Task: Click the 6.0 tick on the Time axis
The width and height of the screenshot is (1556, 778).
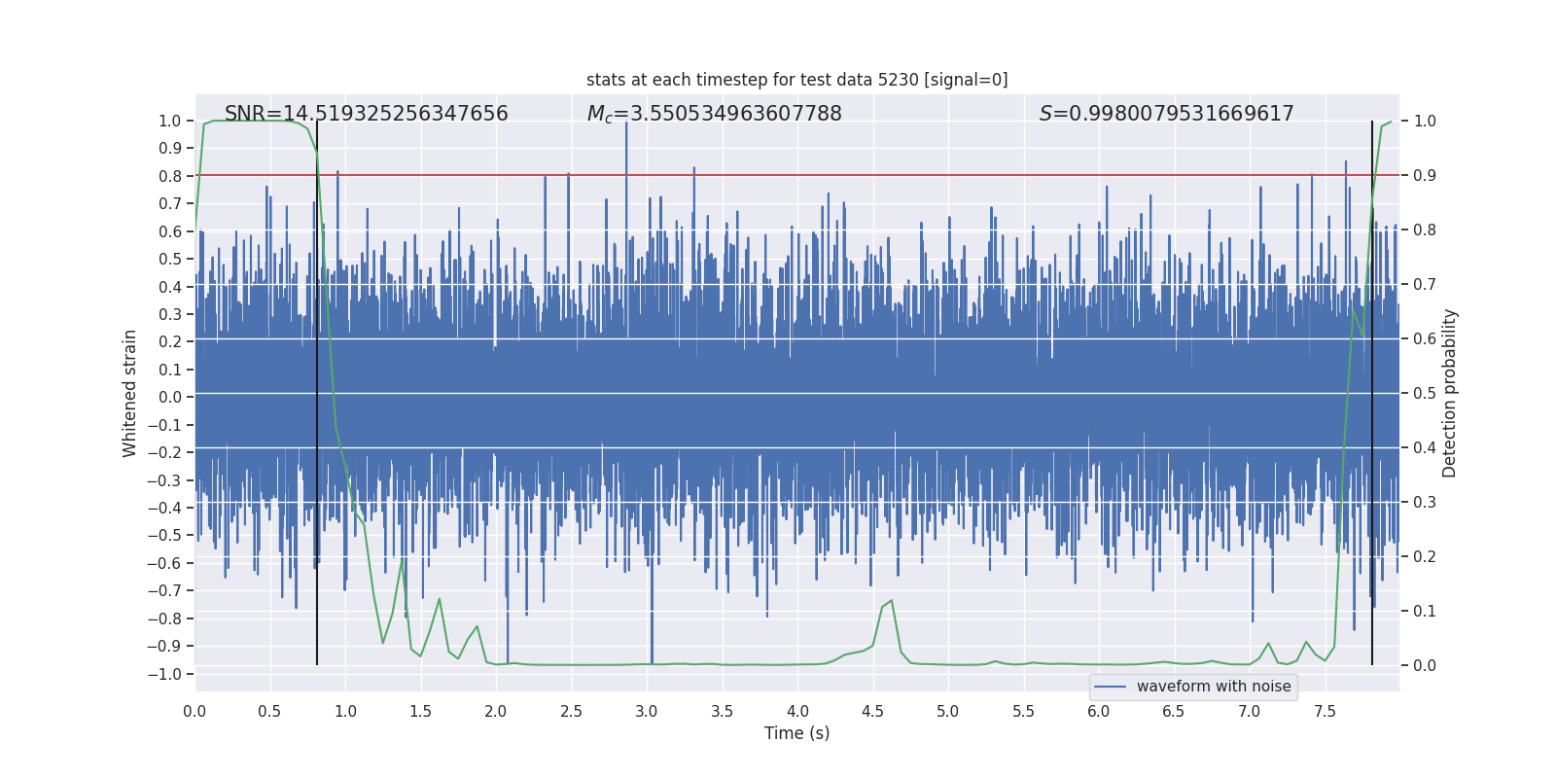Action: [1099, 711]
